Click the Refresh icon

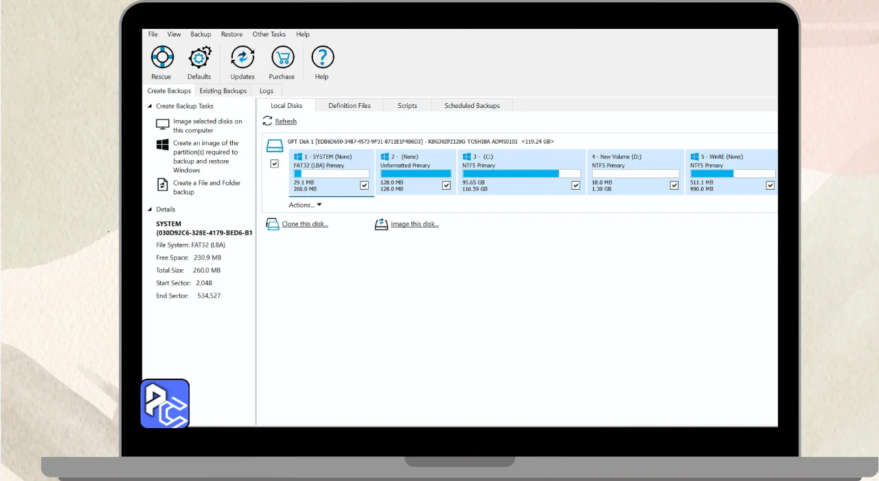268,121
